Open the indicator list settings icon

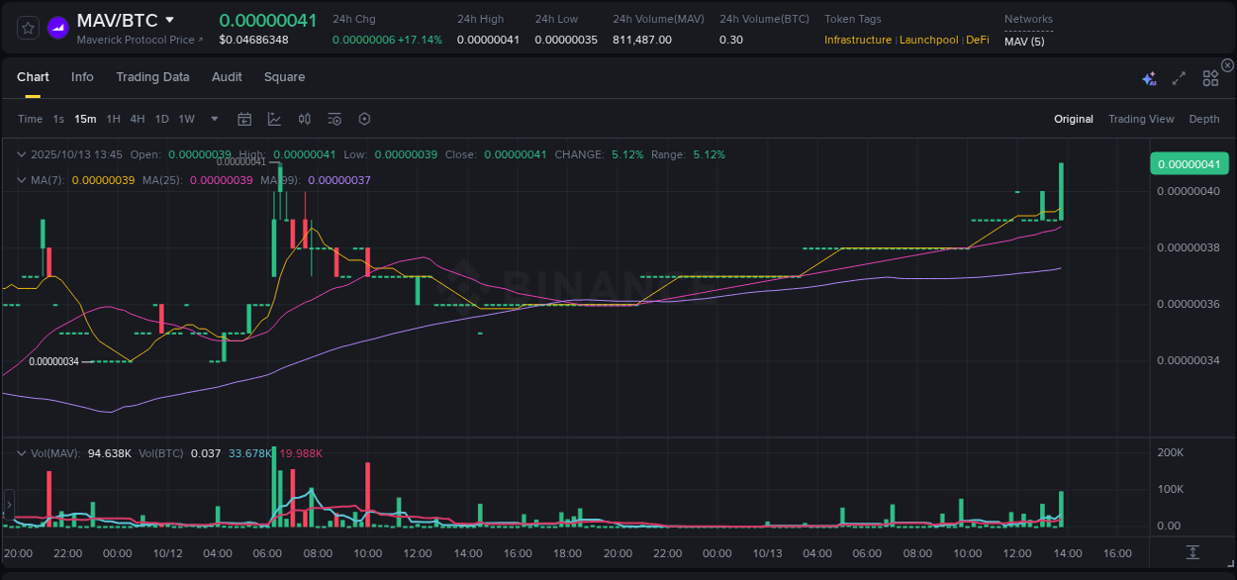[333, 119]
